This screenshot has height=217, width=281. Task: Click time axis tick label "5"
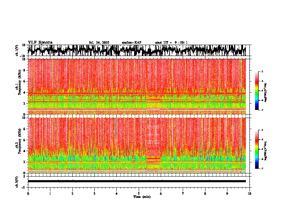[x=139, y=194]
